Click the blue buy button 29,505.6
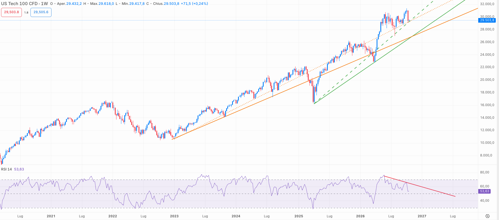 [41, 12]
